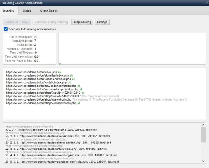
Task: Click the kontakt/index.php ok result line
Action: [x=38, y=82]
